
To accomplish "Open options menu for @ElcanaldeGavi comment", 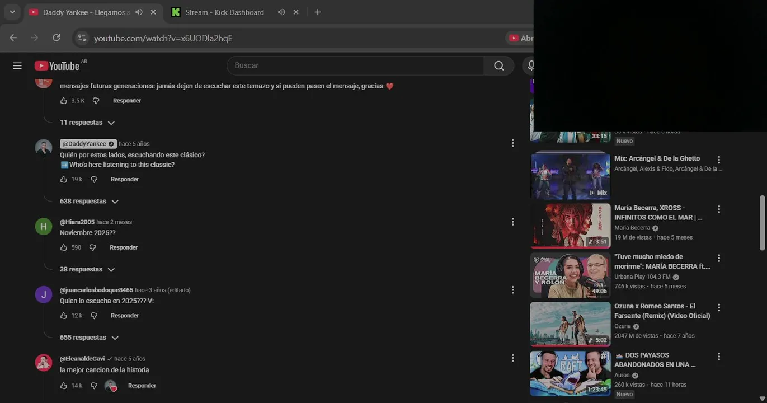I will (x=512, y=358).
